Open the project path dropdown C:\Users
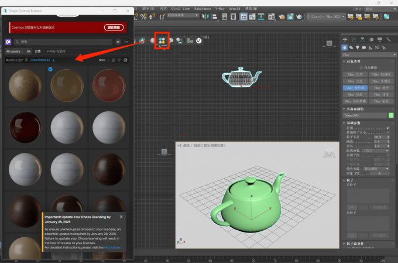The width and height of the screenshot is (398, 263). point(326,16)
